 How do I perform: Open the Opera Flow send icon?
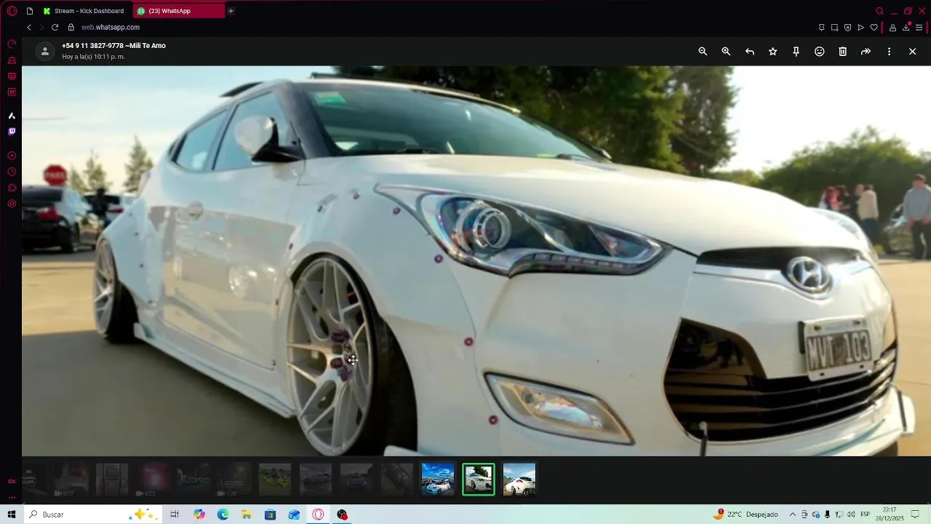[860, 28]
